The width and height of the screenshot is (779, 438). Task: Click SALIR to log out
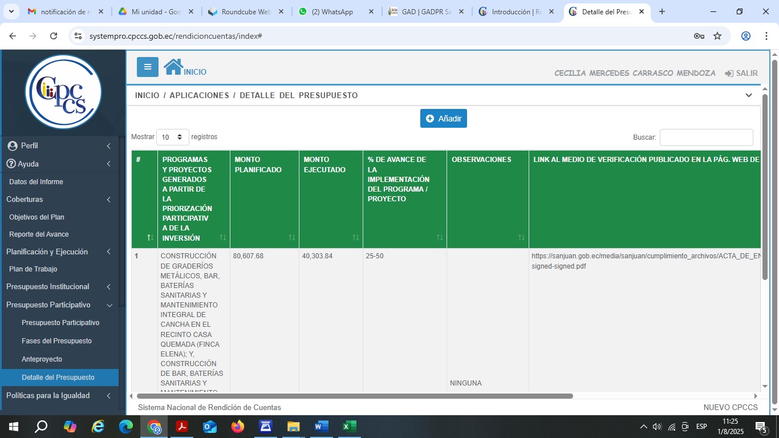(741, 73)
